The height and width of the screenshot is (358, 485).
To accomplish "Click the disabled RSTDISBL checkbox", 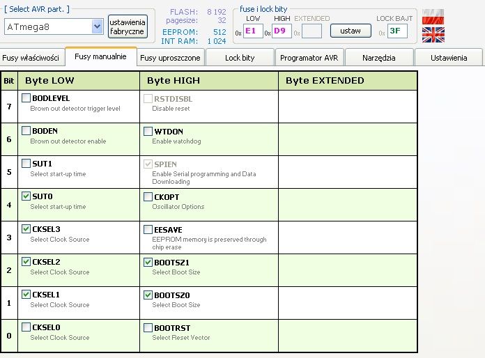I will pos(148,99).
